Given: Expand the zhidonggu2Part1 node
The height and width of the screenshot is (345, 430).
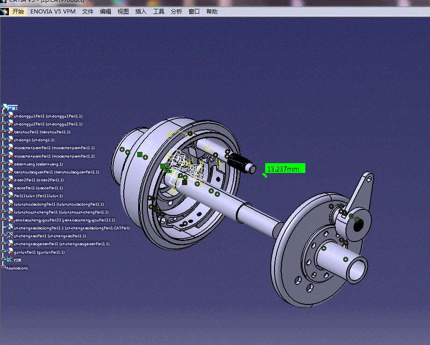Looking at the screenshot, I should pyautogui.click(x=3, y=123).
